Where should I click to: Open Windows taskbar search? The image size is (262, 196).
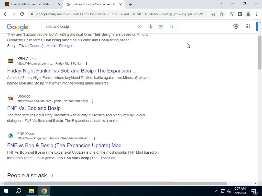point(18,191)
